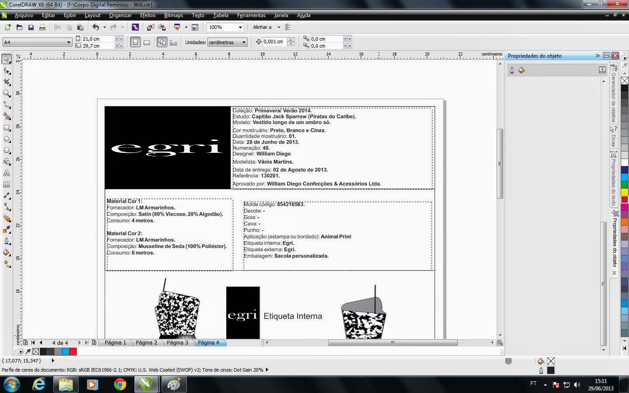Open the Welcome screen icon
Screen dimensions: 629x393
pos(195,27)
